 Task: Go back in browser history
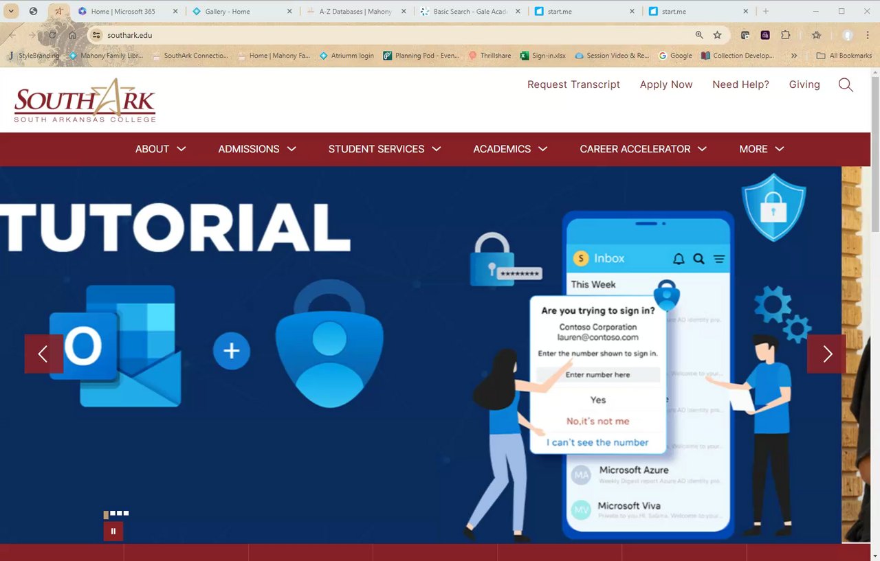click(x=12, y=35)
